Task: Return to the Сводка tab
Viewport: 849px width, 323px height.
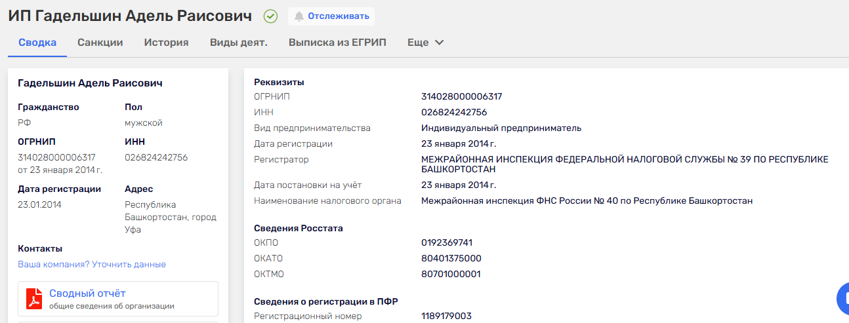Action: (37, 43)
